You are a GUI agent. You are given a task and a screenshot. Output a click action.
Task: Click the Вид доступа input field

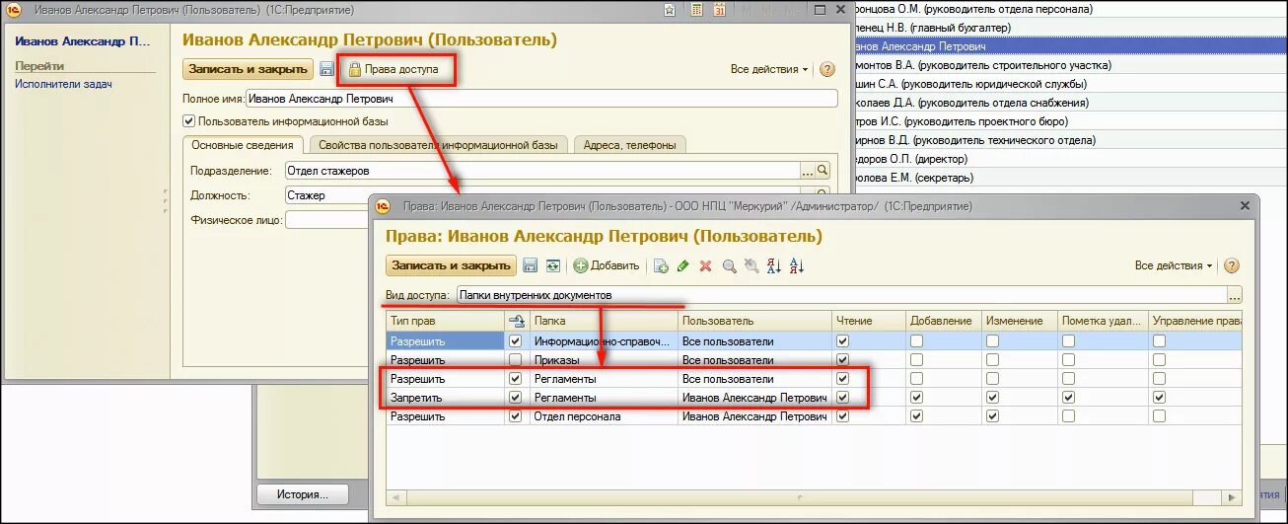[x=840, y=295]
